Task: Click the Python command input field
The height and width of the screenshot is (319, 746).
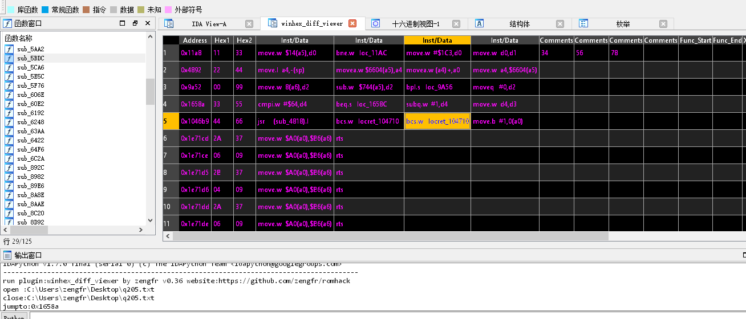Action: (x=388, y=316)
